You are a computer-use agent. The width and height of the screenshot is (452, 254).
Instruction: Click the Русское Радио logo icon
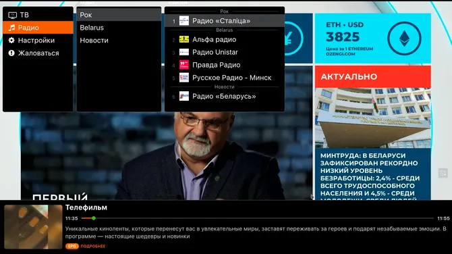pos(184,78)
